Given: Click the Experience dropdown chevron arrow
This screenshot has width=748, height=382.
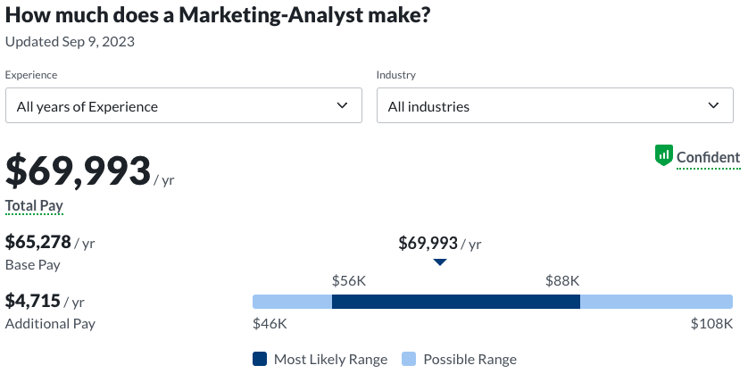Looking at the screenshot, I should [342, 106].
